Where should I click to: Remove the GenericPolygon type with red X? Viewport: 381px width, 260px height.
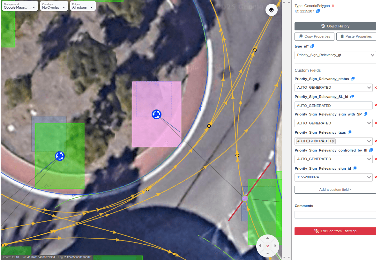333,6
